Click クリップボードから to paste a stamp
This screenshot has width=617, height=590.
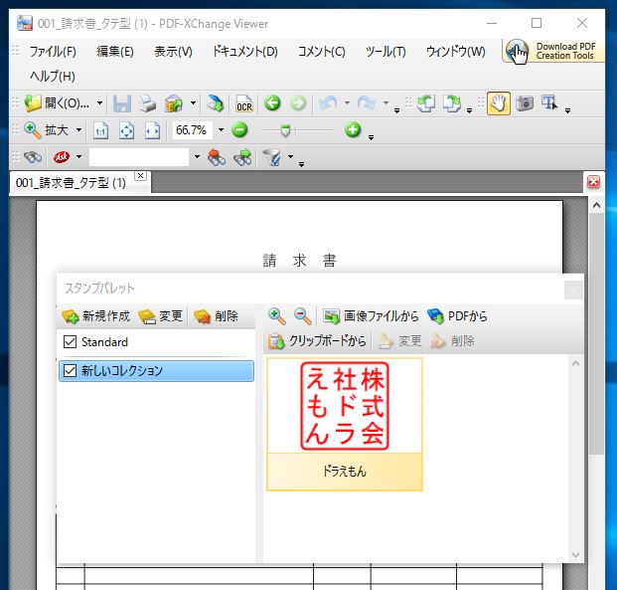tap(317, 341)
